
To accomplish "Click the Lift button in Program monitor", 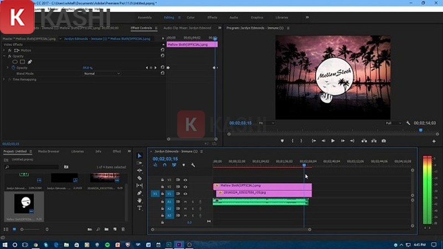I will point(364,141).
